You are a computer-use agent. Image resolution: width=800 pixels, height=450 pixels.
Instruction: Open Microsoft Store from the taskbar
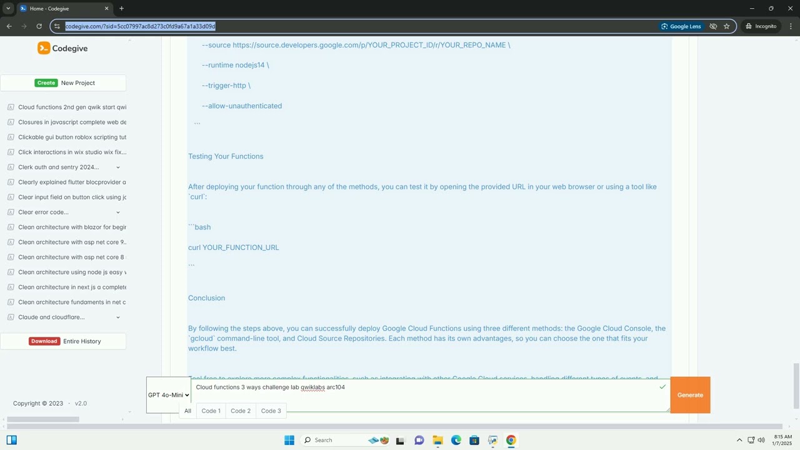coord(474,440)
